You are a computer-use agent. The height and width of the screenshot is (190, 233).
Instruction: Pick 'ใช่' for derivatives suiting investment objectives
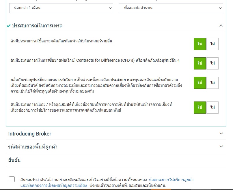(200, 83)
